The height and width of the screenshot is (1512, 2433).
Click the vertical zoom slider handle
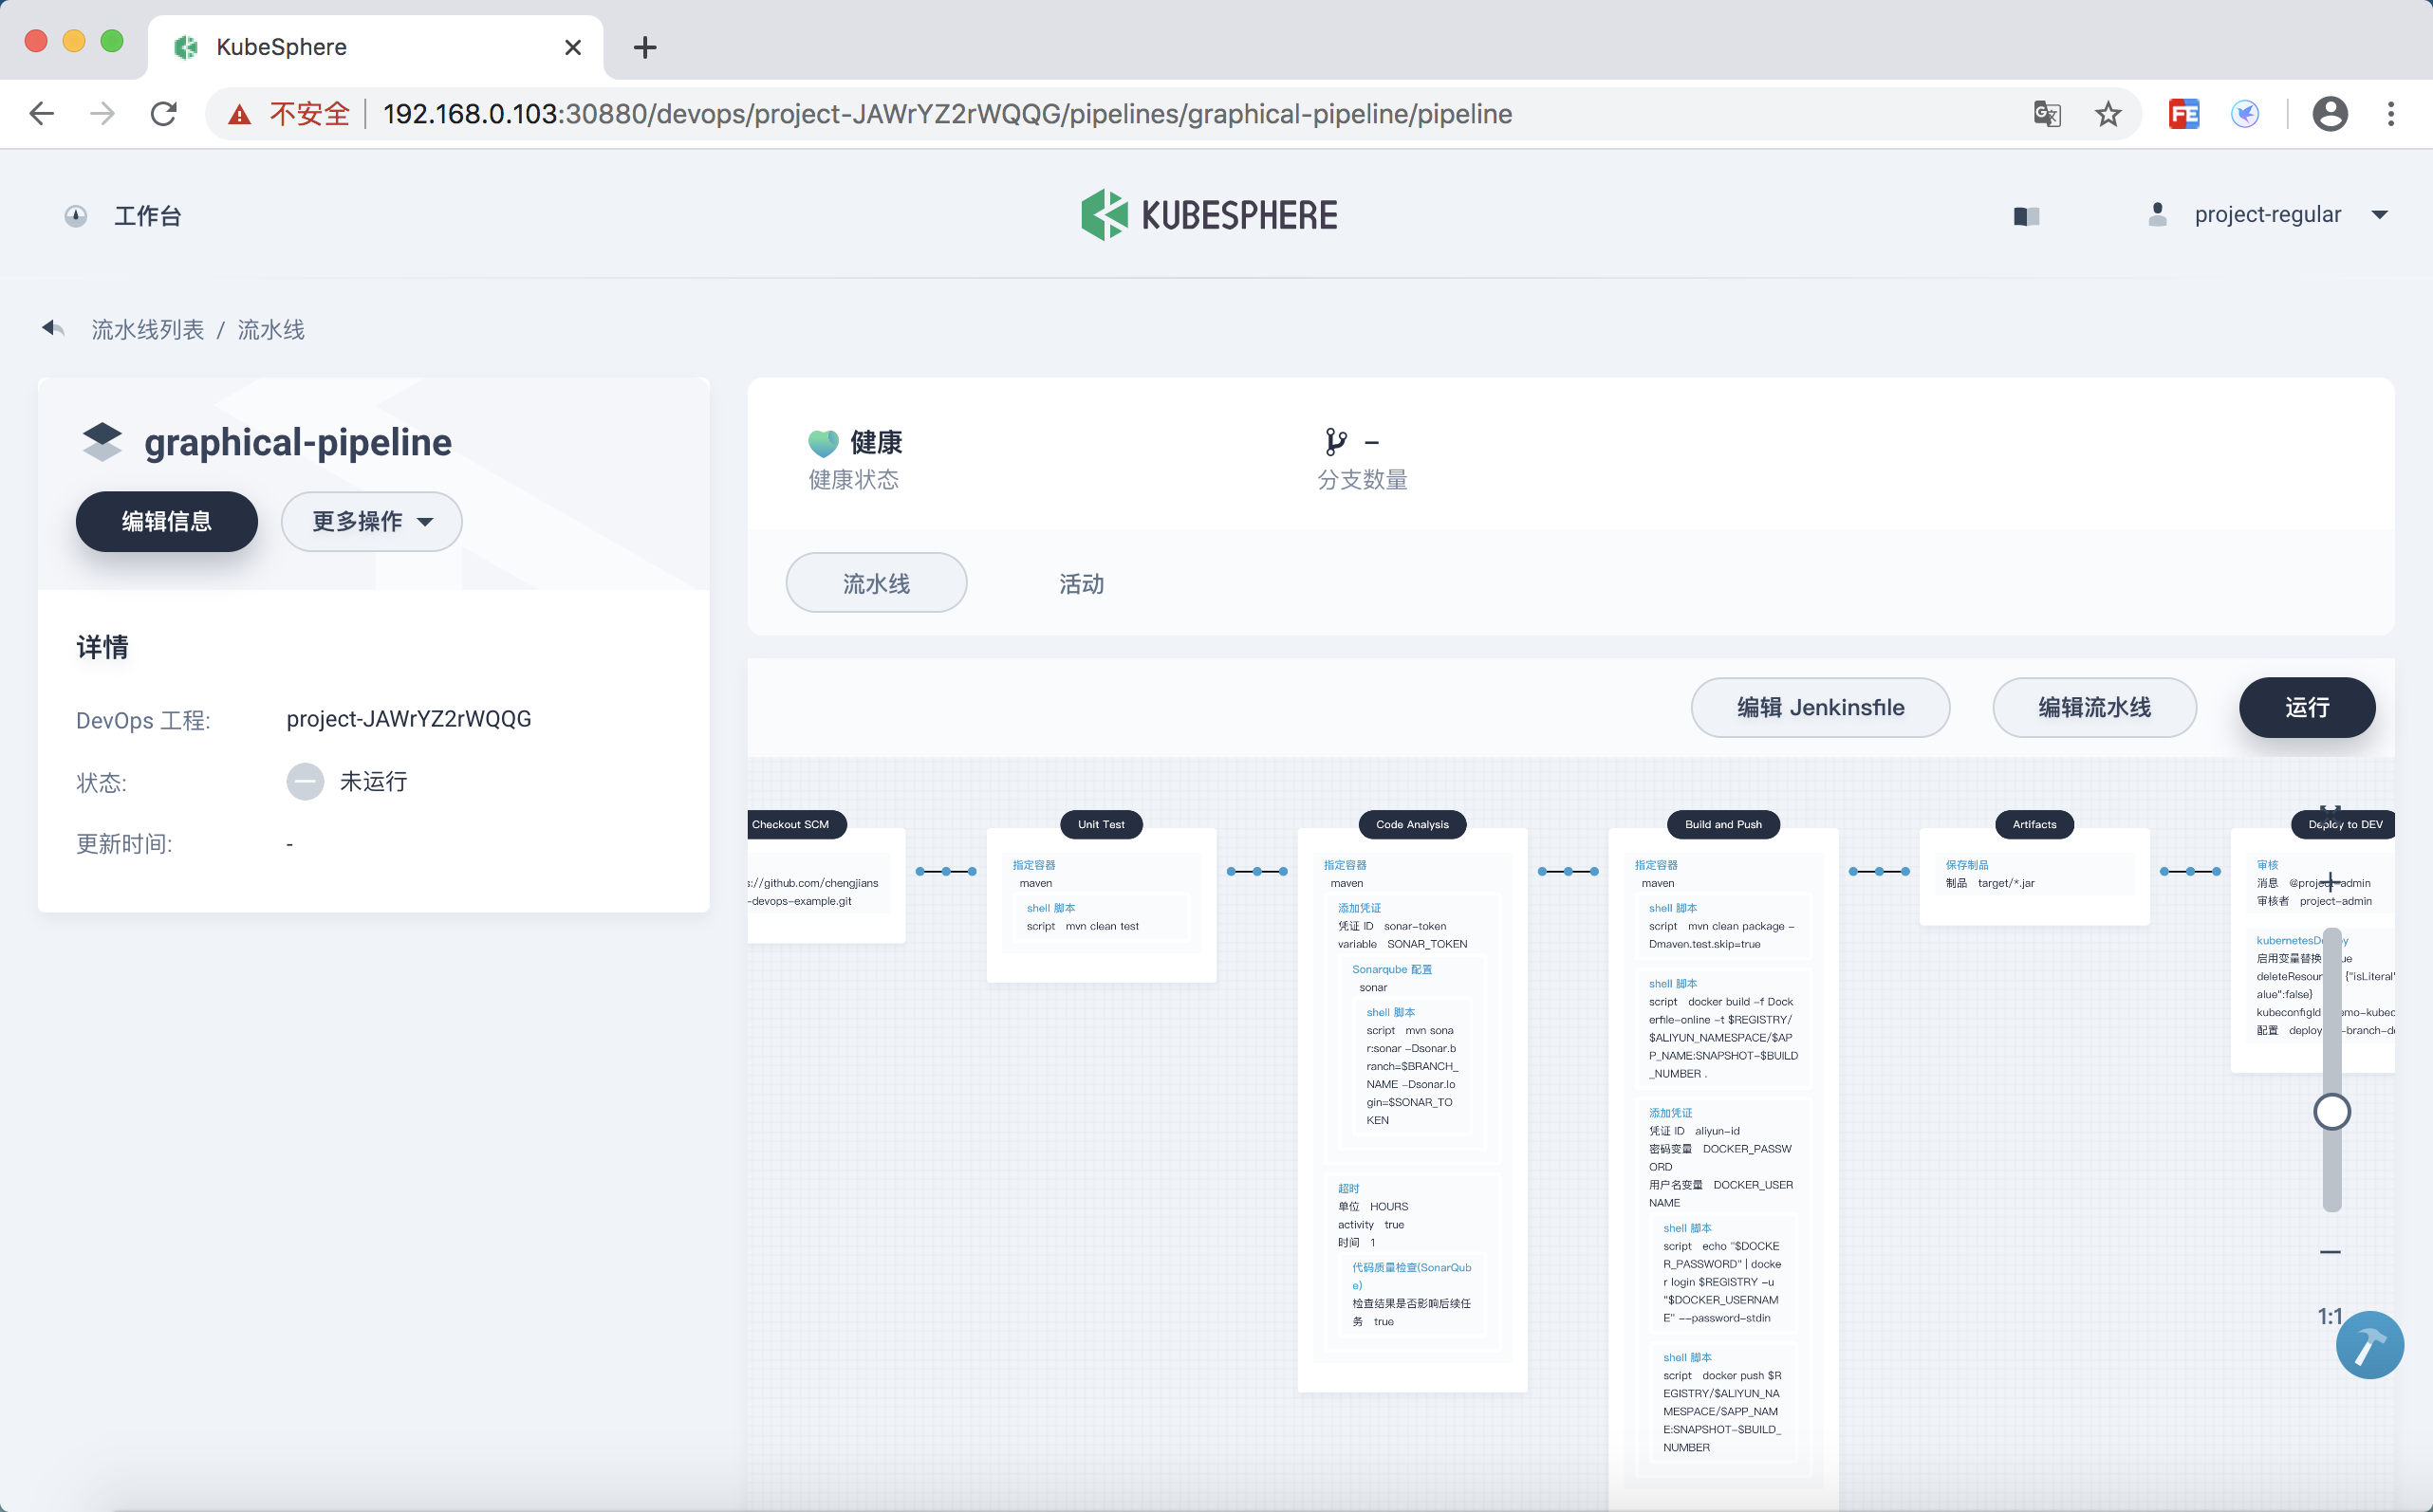tap(2331, 1111)
